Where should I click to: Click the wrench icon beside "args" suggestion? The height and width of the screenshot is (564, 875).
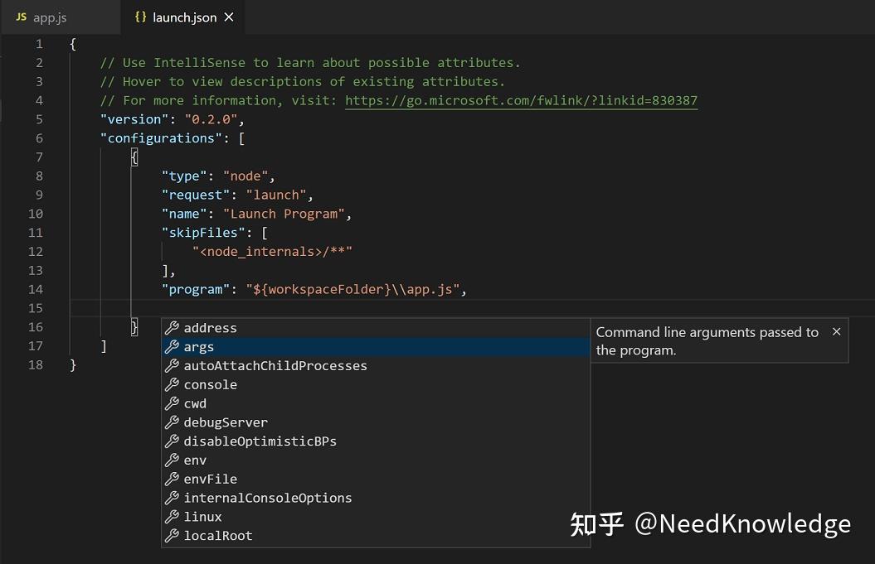pyautogui.click(x=173, y=346)
